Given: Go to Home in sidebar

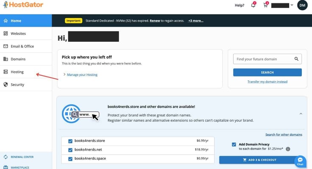Looking at the screenshot, I should [x=26, y=21].
